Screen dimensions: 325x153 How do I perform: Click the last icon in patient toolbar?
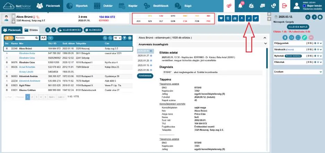click(x=256, y=18)
